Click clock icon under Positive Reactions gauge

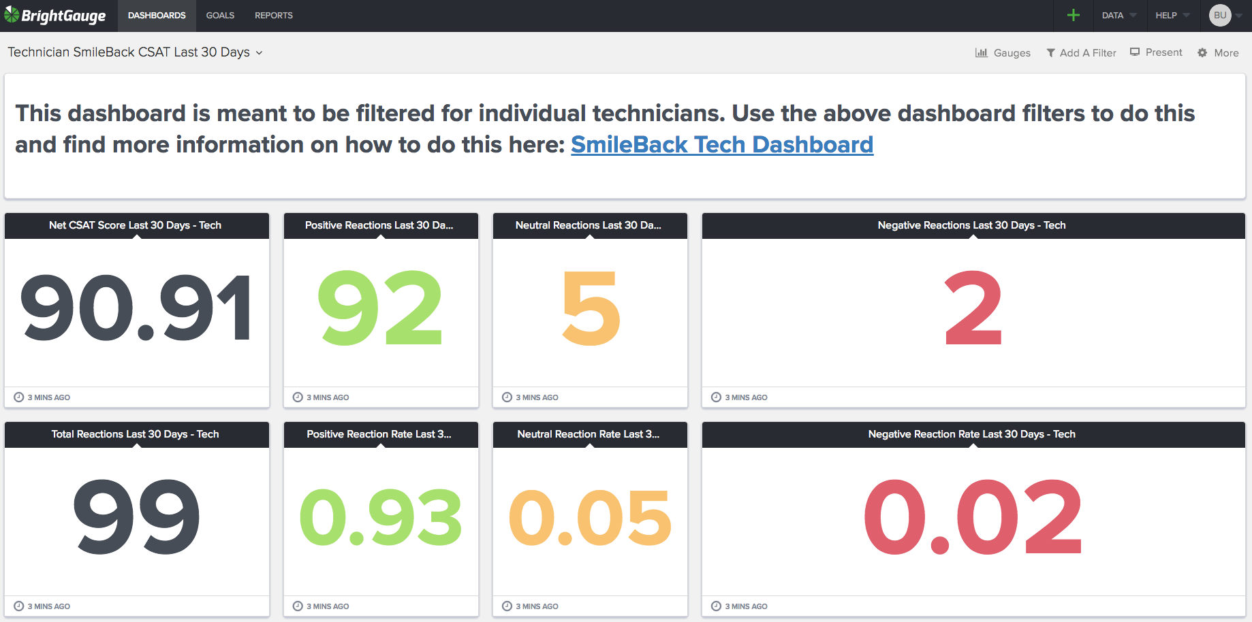point(298,397)
